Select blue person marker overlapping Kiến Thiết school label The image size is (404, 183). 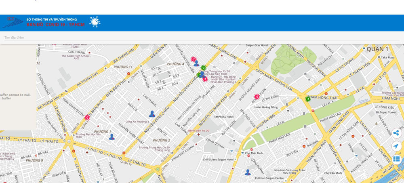pyautogui.click(x=202, y=74)
